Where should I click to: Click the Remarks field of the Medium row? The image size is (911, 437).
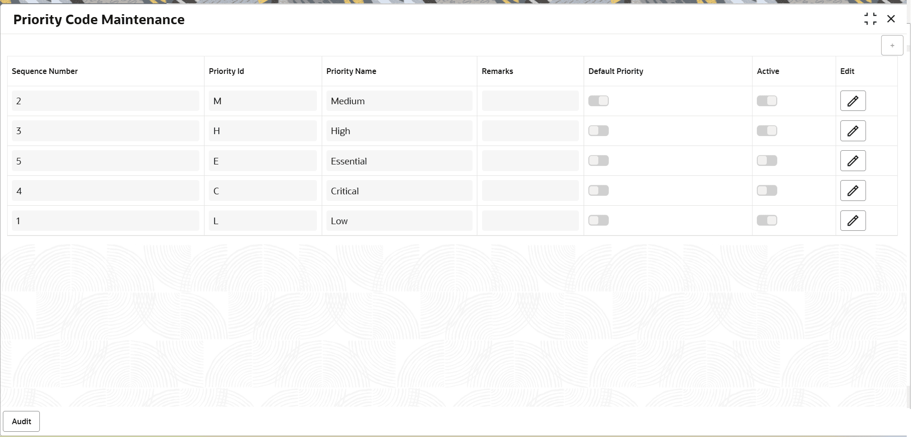(530, 100)
